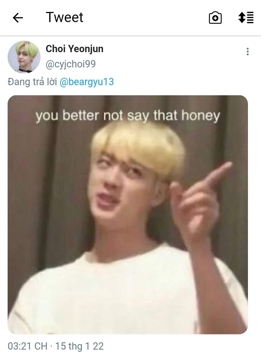Open the three-dot overflow menu
Image resolution: width=261 pixels, height=359 pixels.
tap(248, 51)
